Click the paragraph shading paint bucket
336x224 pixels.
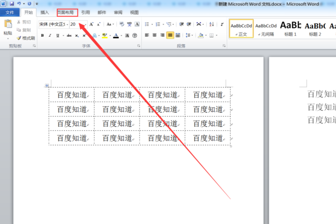[x=201, y=35]
